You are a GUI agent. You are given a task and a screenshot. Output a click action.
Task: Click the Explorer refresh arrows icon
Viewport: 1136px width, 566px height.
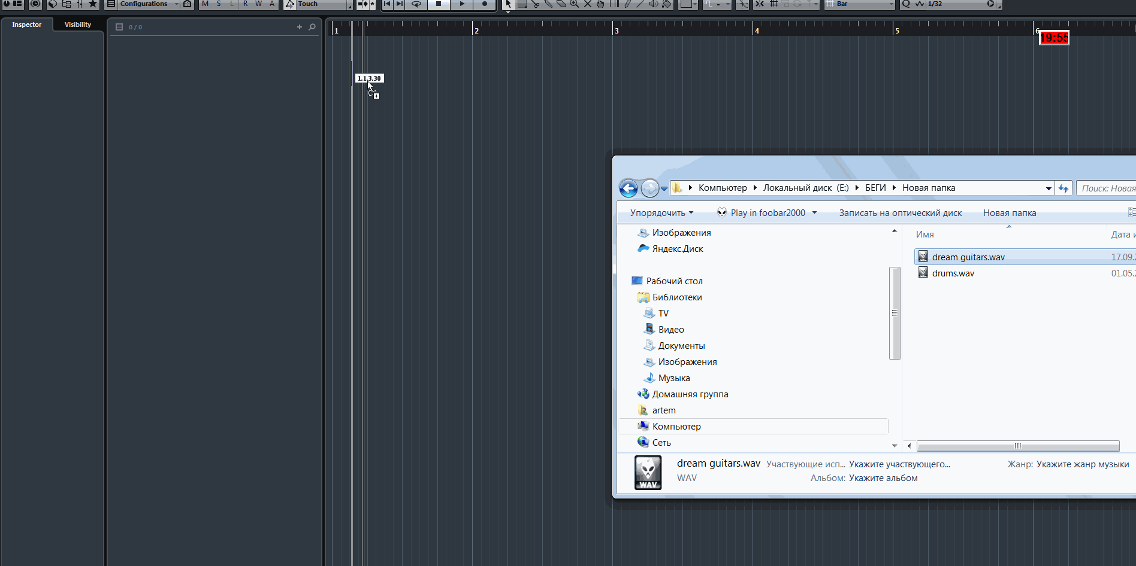pyautogui.click(x=1064, y=188)
